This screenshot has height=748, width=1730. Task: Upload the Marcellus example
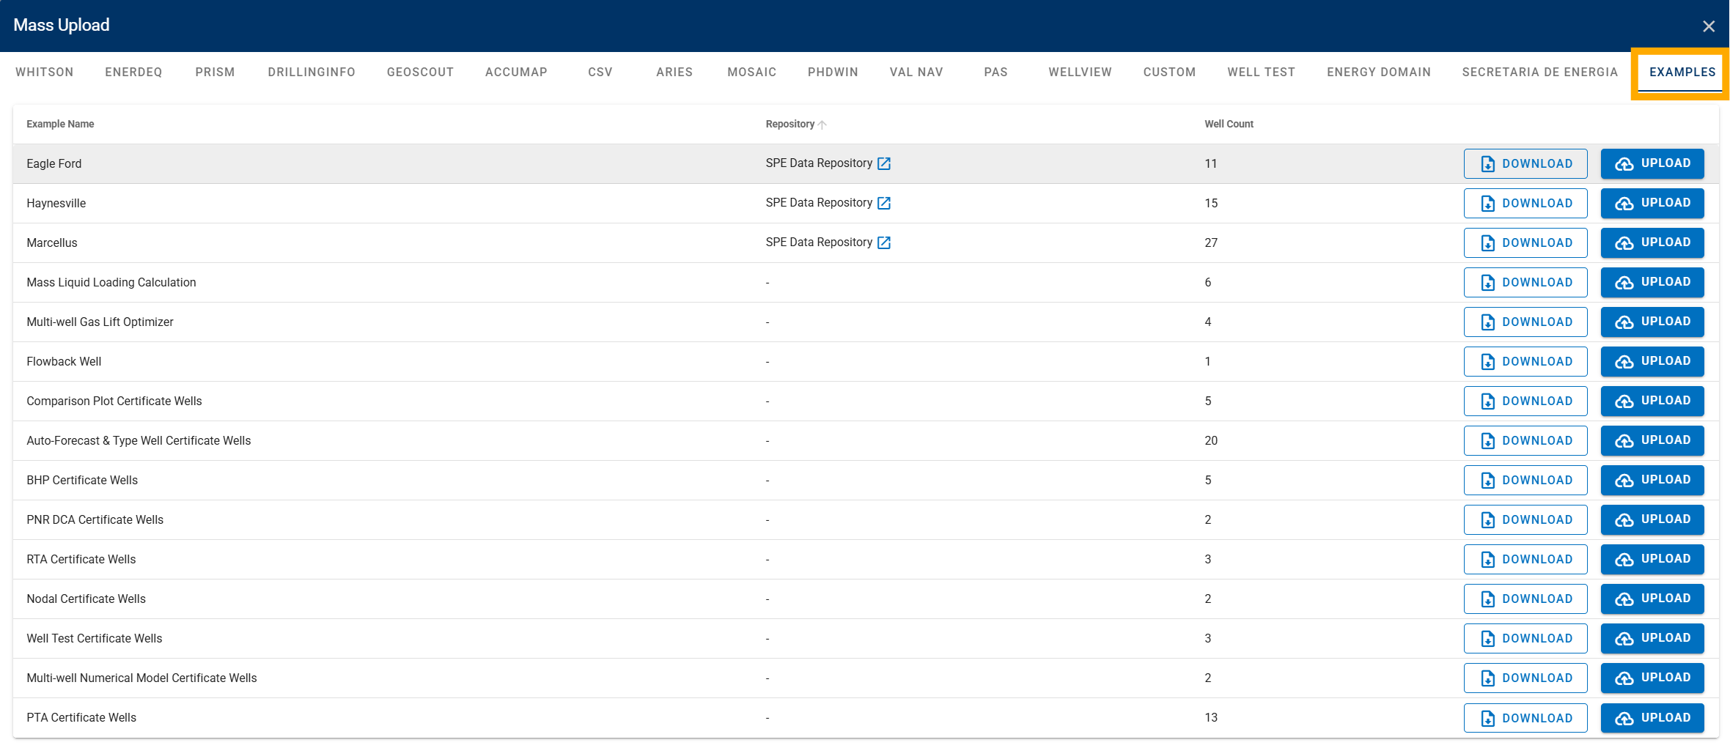tap(1652, 242)
